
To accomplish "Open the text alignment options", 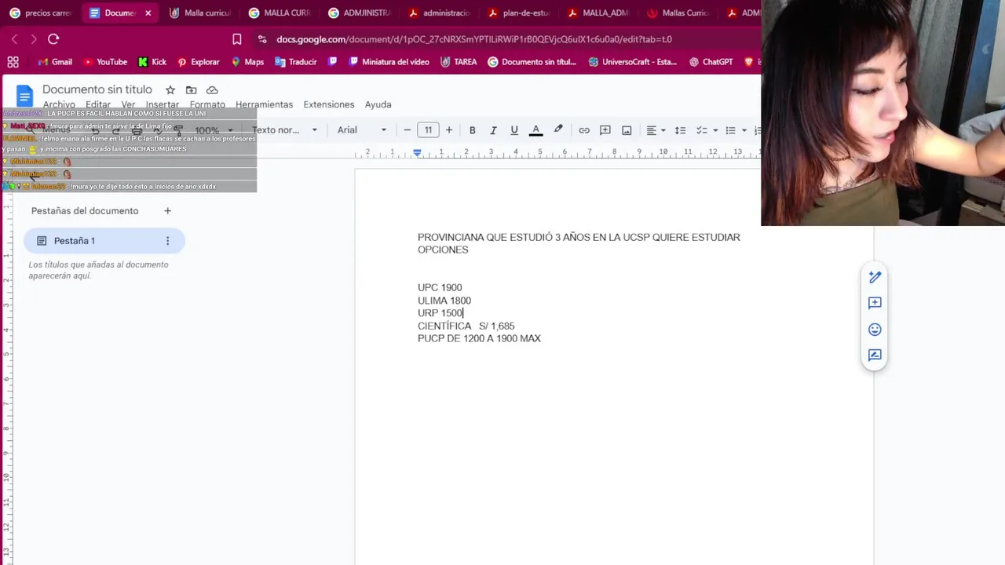I will pyautogui.click(x=655, y=130).
